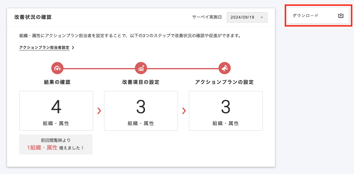Click the chart icon for 改善項目の設定
This screenshot has height=174, width=354.
[141, 68]
